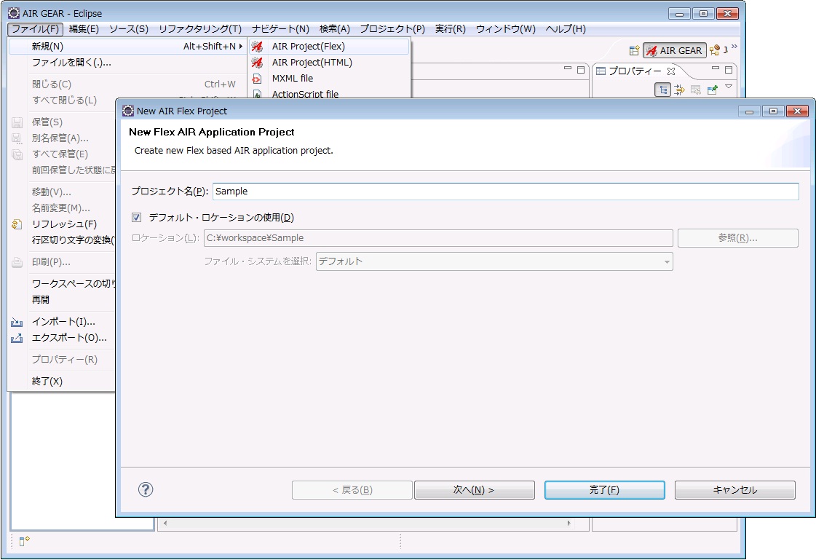The height and width of the screenshot is (560, 816).
Task: Open the ファイル(F) menu
Action: [x=36, y=28]
